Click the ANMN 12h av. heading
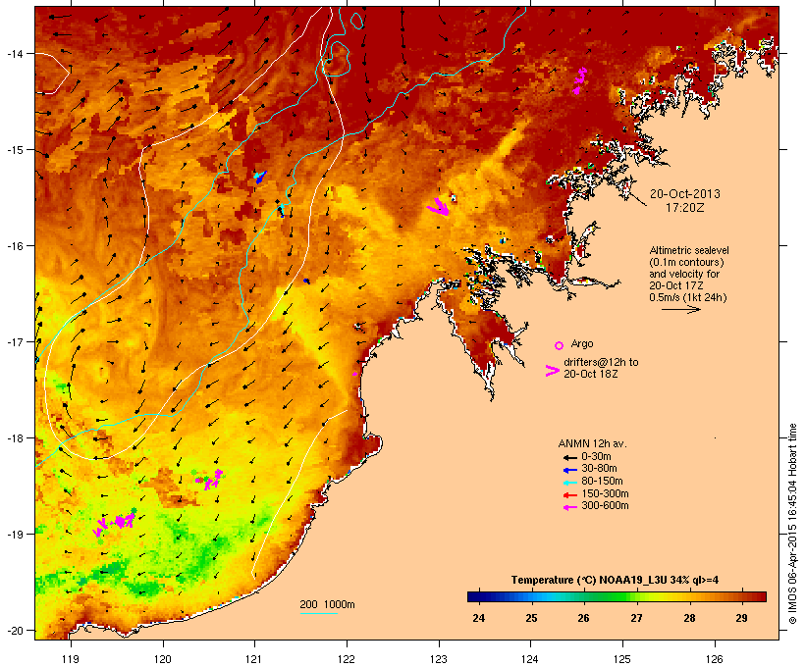 (x=592, y=443)
